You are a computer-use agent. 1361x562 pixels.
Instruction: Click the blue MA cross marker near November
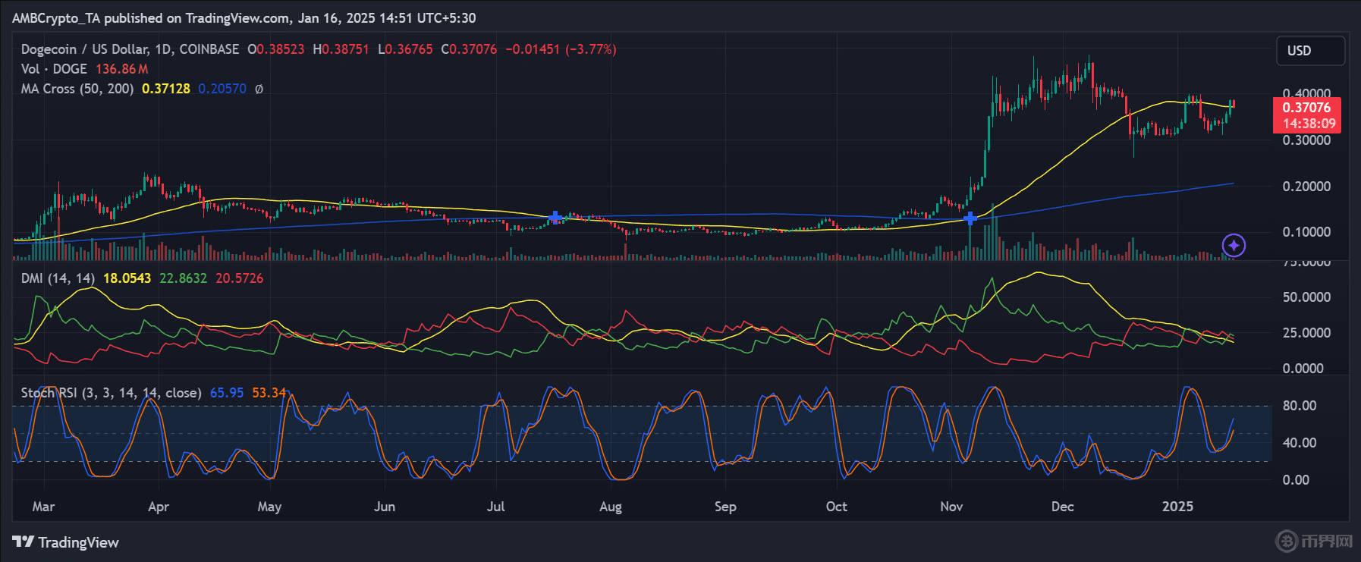click(x=970, y=218)
